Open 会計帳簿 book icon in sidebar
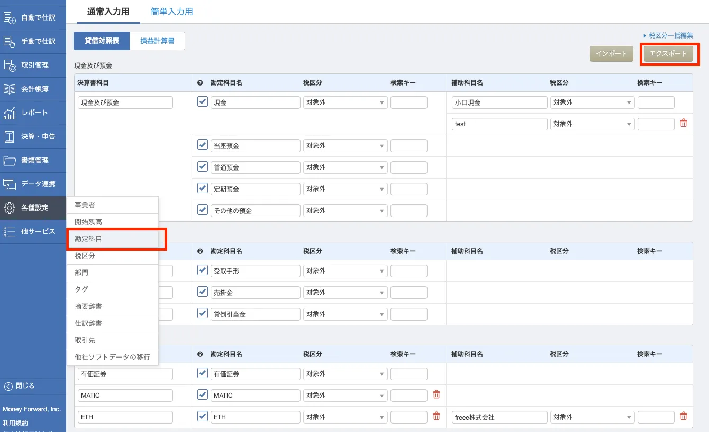The height and width of the screenshot is (432, 709). click(x=10, y=89)
